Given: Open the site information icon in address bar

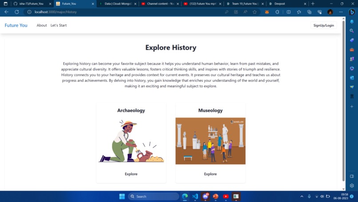Looking at the screenshot, I should (x=29, y=12).
